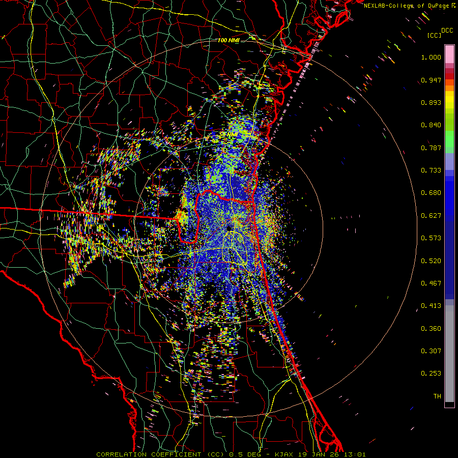Screen dimensions: 458x458
Task: Click the 0.520 scale value
Action: click(431, 261)
